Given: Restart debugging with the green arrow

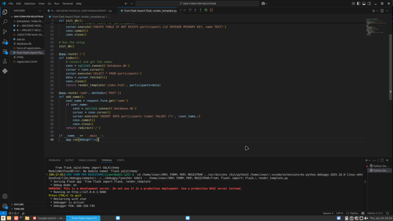Looking at the screenshot, I should (206, 10).
